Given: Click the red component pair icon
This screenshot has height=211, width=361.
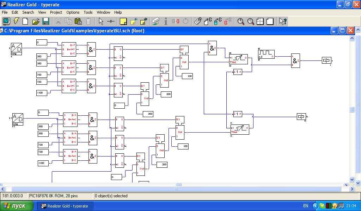Looking at the screenshot, I should (228, 21).
